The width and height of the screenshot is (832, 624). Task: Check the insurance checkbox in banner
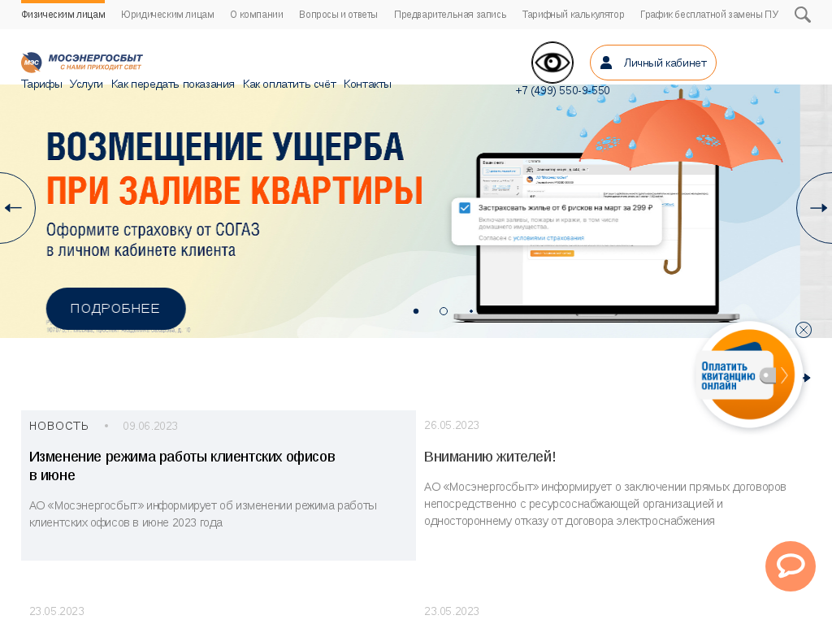464,207
